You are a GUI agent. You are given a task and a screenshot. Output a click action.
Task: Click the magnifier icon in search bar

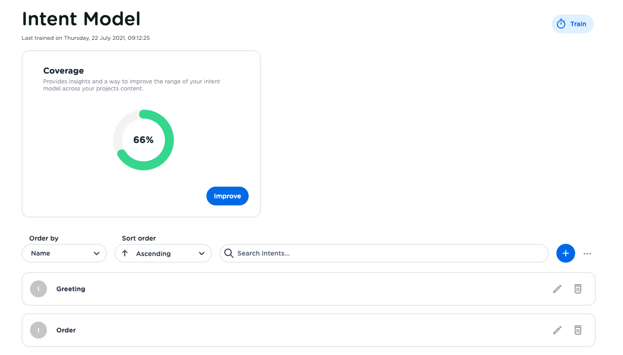pyautogui.click(x=229, y=253)
